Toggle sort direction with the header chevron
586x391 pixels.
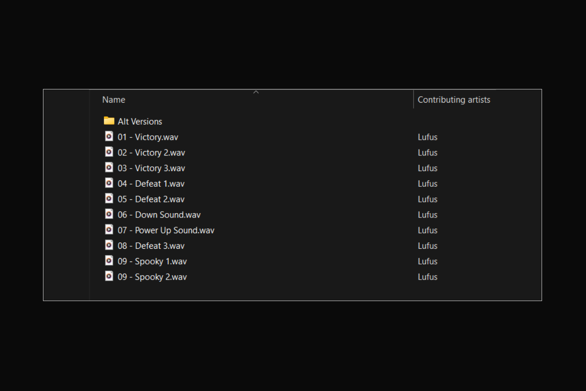coord(256,92)
